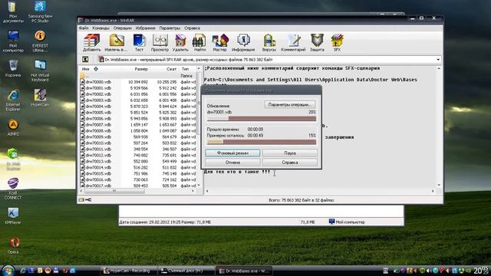This screenshot has height=276, width=491.
Task: Click the Windows Start orb
Action: coord(8,271)
